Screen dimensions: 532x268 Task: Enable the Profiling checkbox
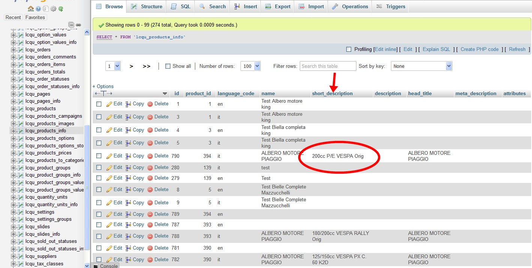(348, 49)
